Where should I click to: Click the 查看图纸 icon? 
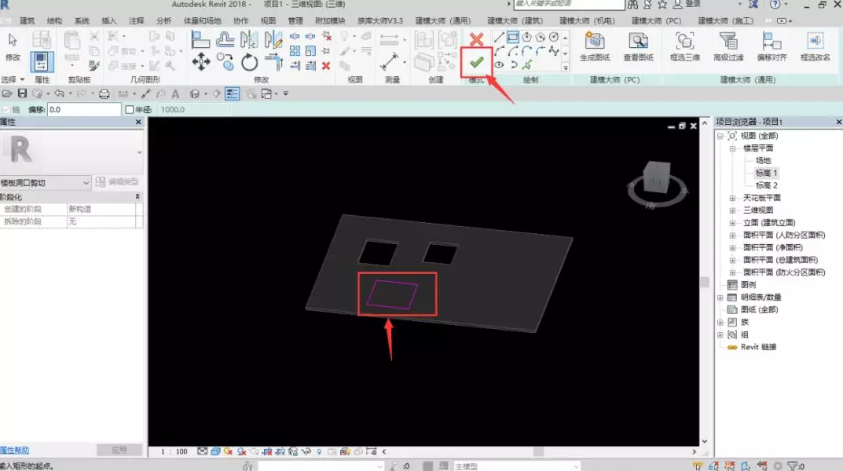pyautogui.click(x=638, y=46)
